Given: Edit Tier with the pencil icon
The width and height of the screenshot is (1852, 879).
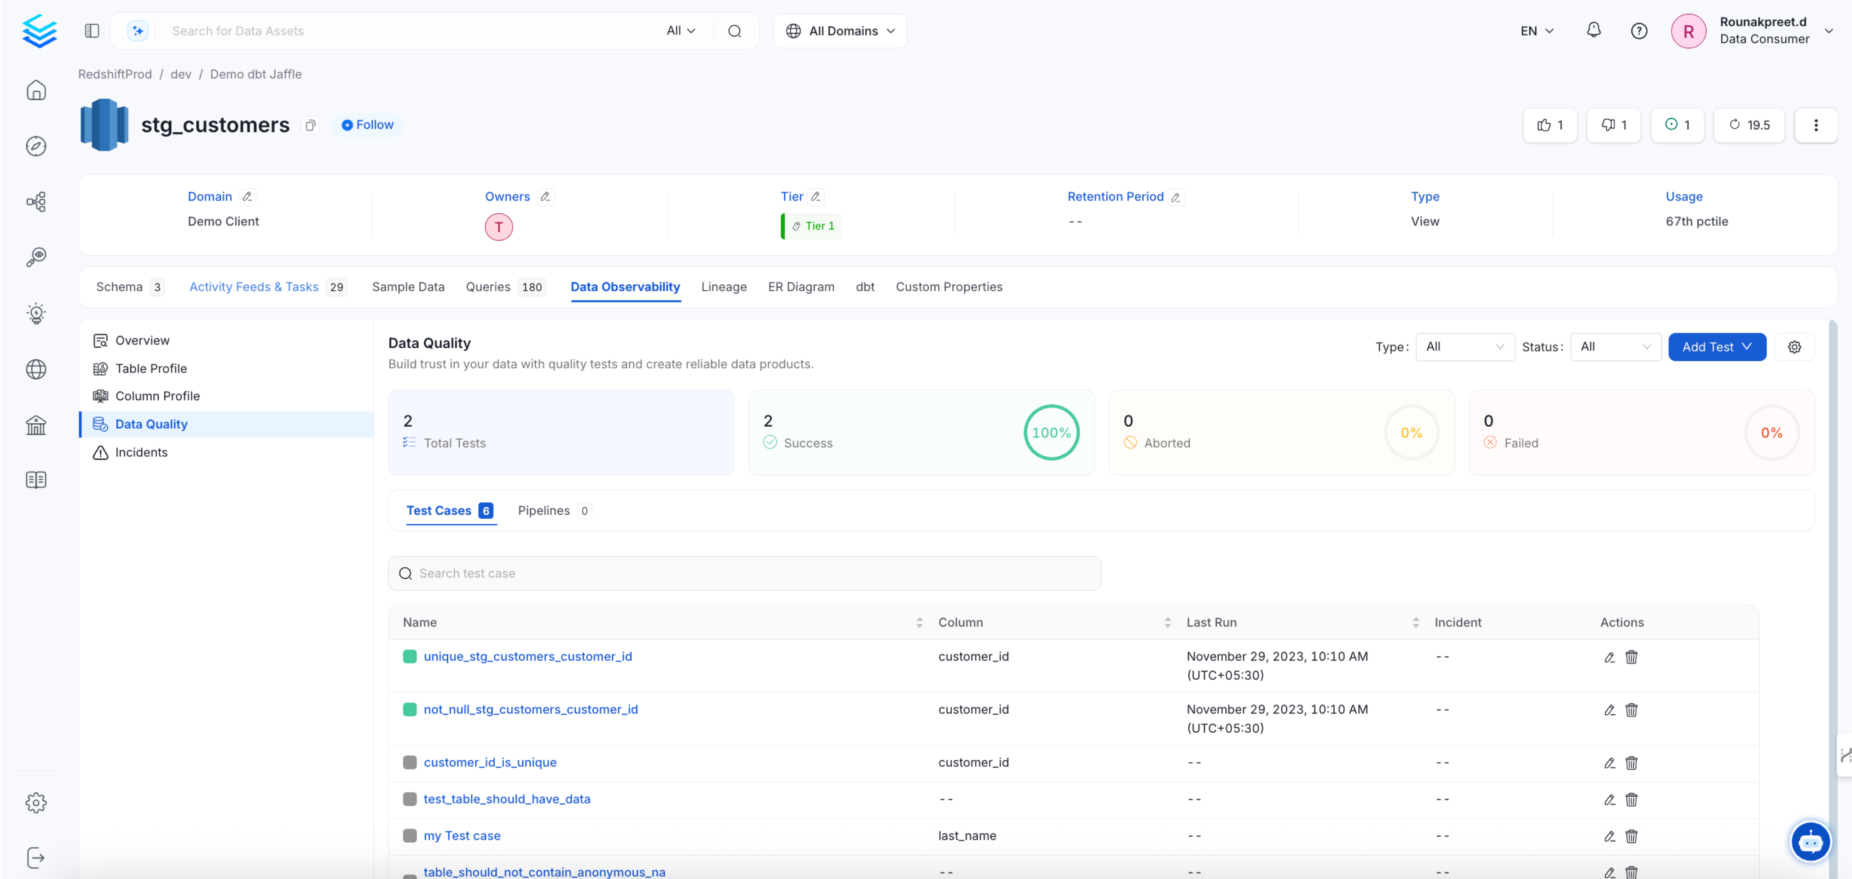Looking at the screenshot, I should tap(815, 196).
